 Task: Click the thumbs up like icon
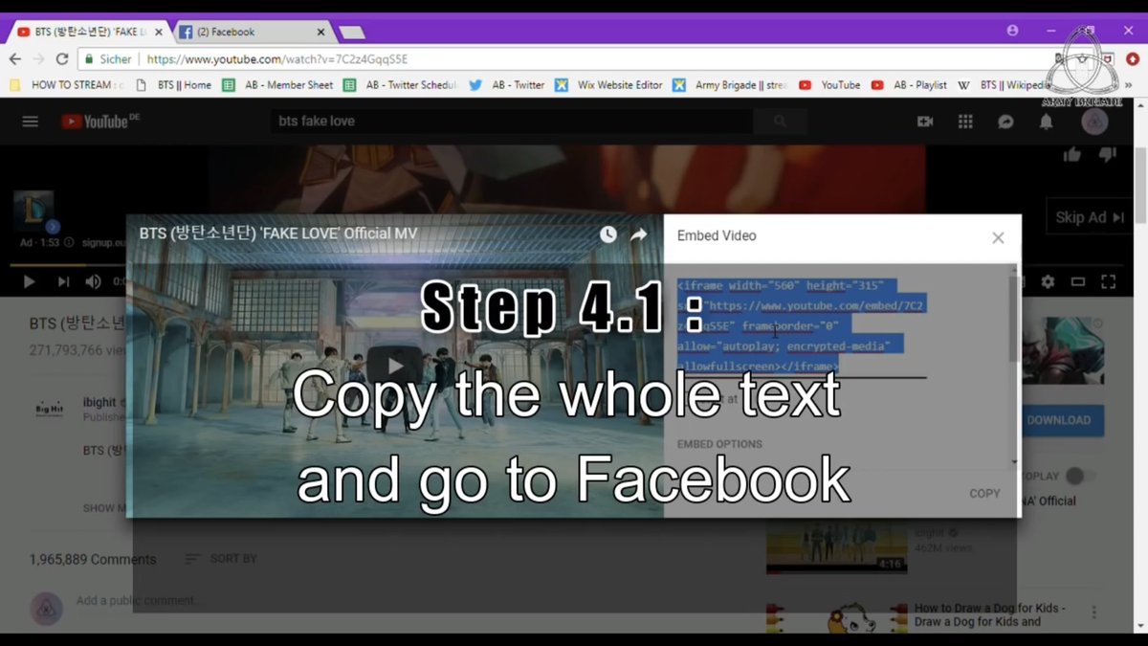coord(1071,154)
